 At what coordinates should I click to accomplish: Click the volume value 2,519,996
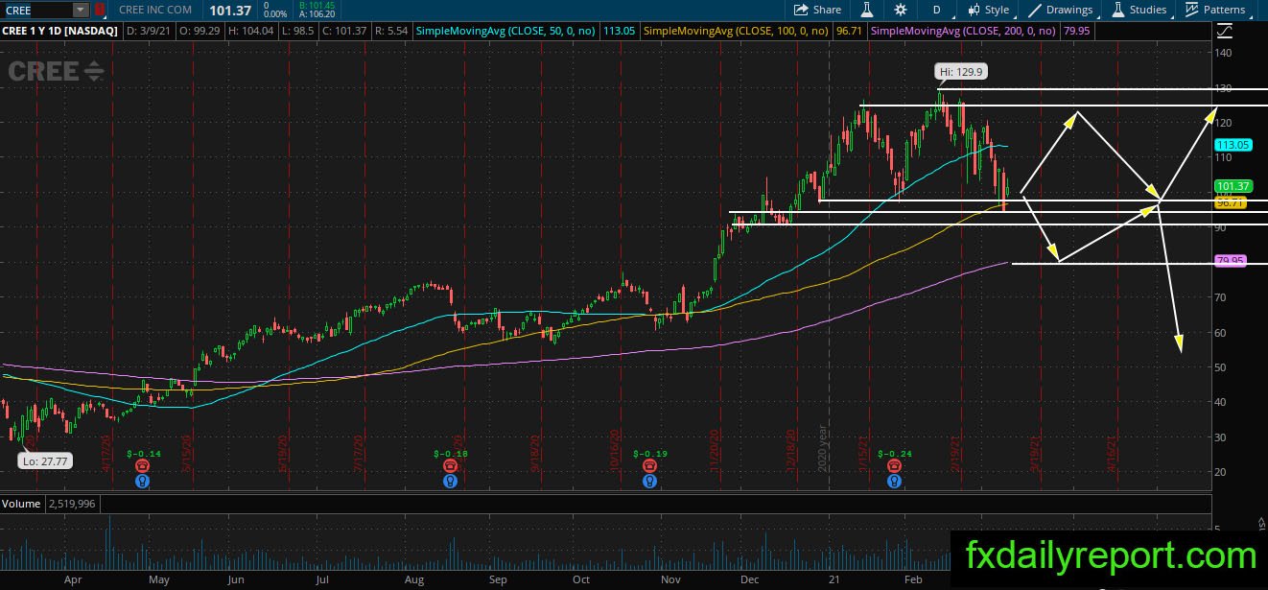[73, 504]
